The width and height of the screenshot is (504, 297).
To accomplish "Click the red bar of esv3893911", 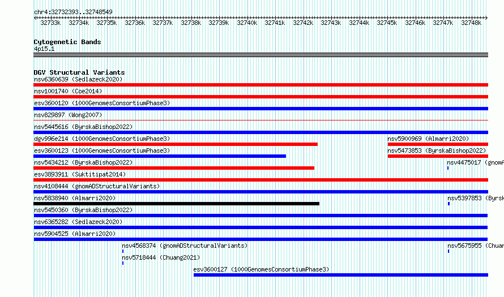I will (x=260, y=180).
